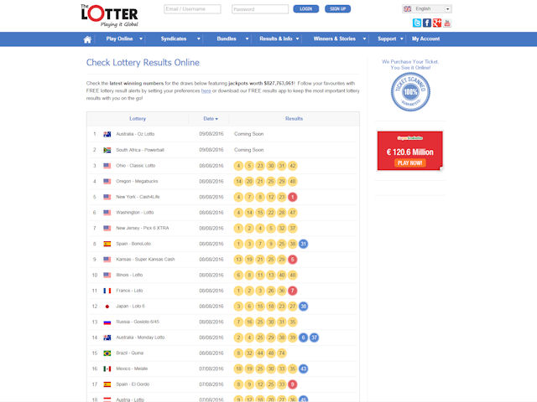
Task: Click Coming Soon text in Oz Lotto row
Action: point(249,134)
